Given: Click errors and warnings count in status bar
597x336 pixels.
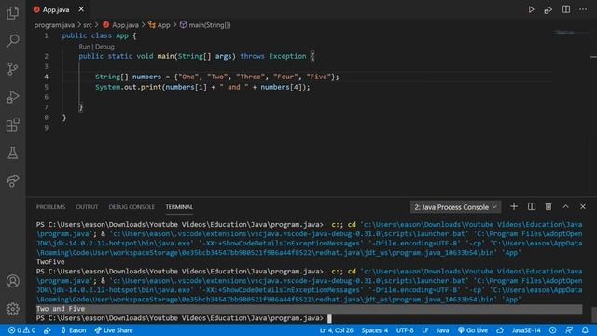Looking at the screenshot, I should point(21,330).
